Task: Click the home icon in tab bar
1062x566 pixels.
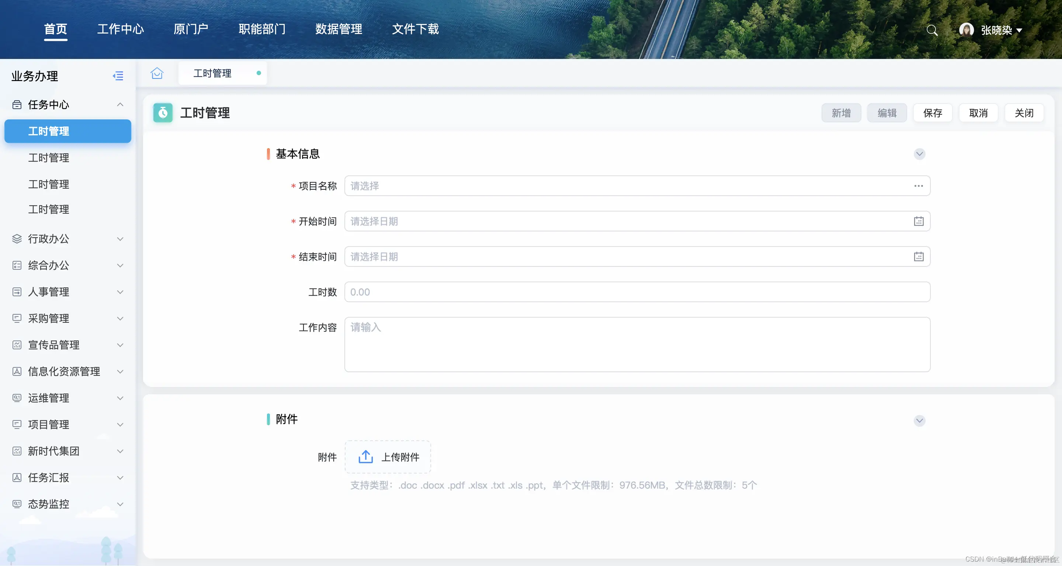Action: (x=157, y=73)
